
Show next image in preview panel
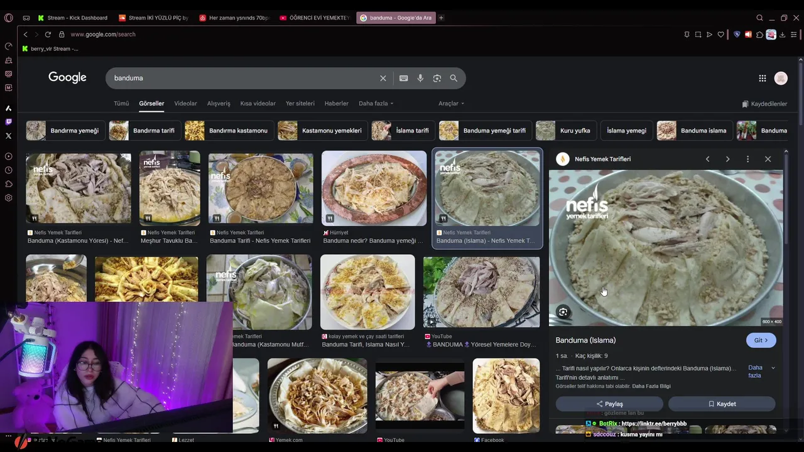(727, 159)
